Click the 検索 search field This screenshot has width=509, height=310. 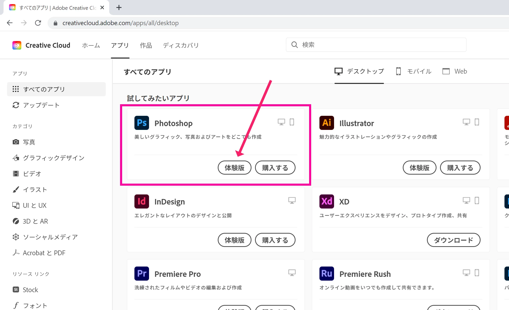coord(376,45)
